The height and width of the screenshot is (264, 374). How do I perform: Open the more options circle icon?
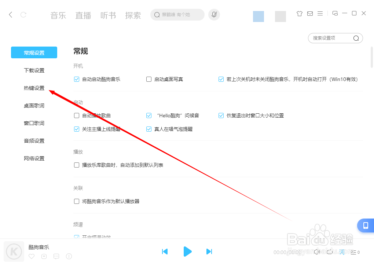point(69,256)
